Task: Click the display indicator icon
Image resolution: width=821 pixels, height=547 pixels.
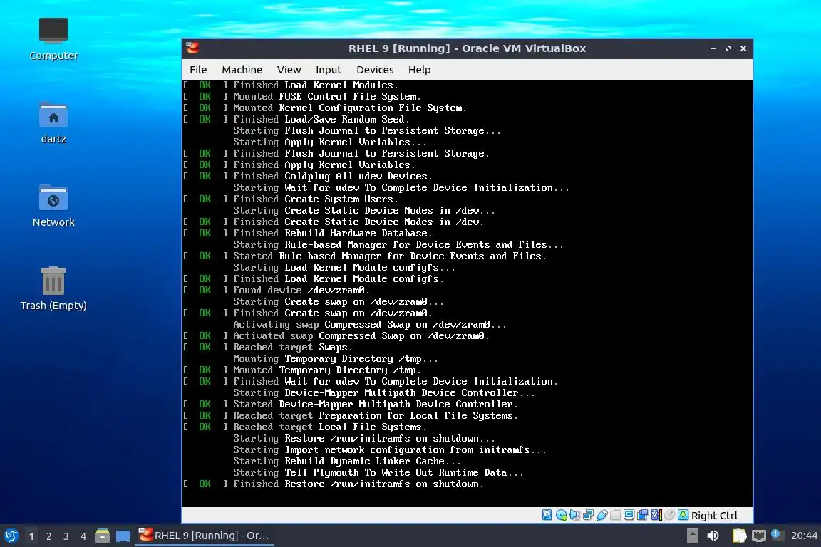Action: coord(629,515)
